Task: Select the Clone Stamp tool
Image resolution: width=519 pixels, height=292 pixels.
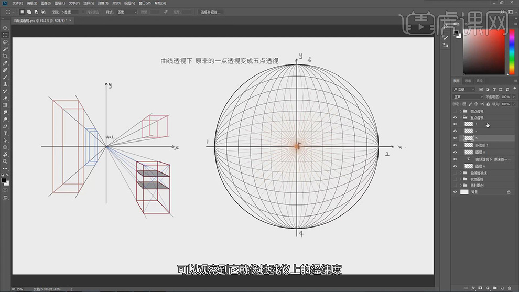Action: (x=5, y=84)
